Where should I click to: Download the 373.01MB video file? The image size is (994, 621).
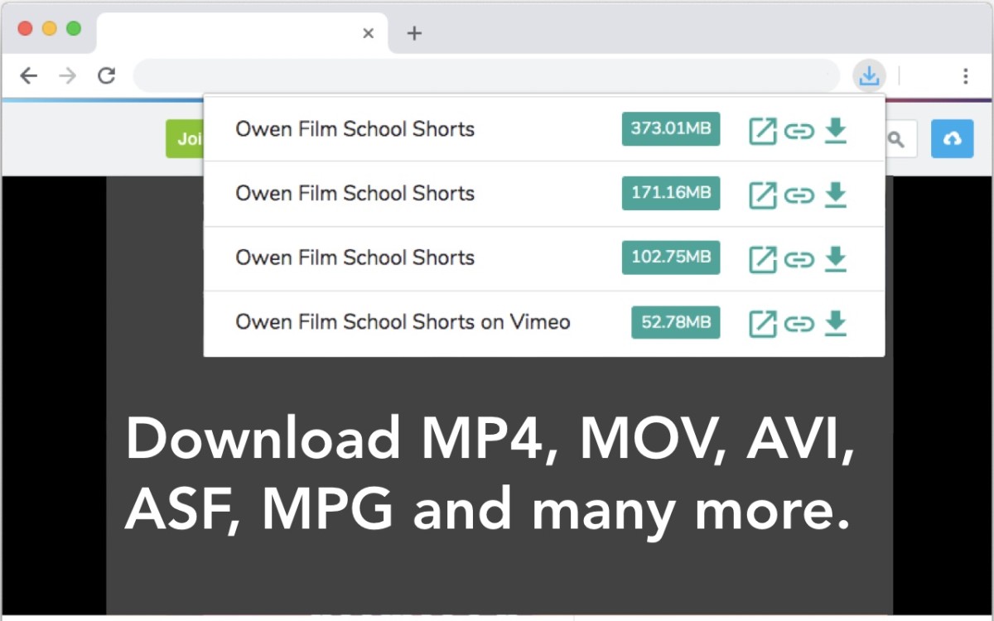pyautogui.click(x=836, y=130)
